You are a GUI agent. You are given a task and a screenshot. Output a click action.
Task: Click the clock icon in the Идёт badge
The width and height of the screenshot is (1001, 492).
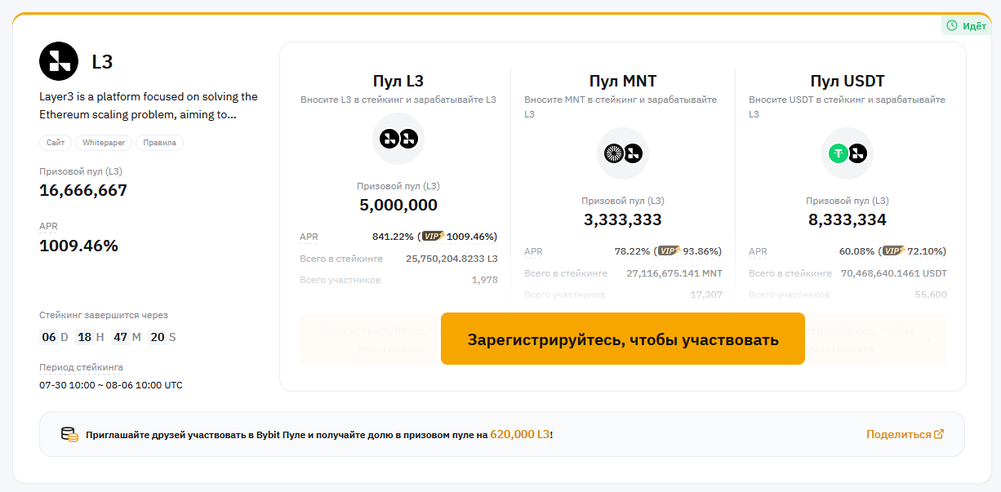[952, 25]
